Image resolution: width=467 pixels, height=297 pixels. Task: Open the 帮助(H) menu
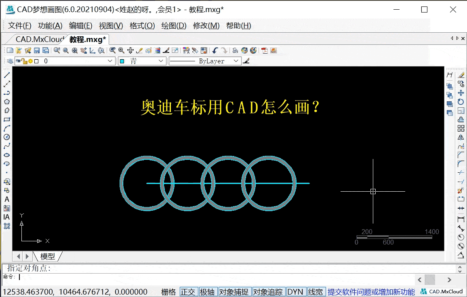point(239,26)
